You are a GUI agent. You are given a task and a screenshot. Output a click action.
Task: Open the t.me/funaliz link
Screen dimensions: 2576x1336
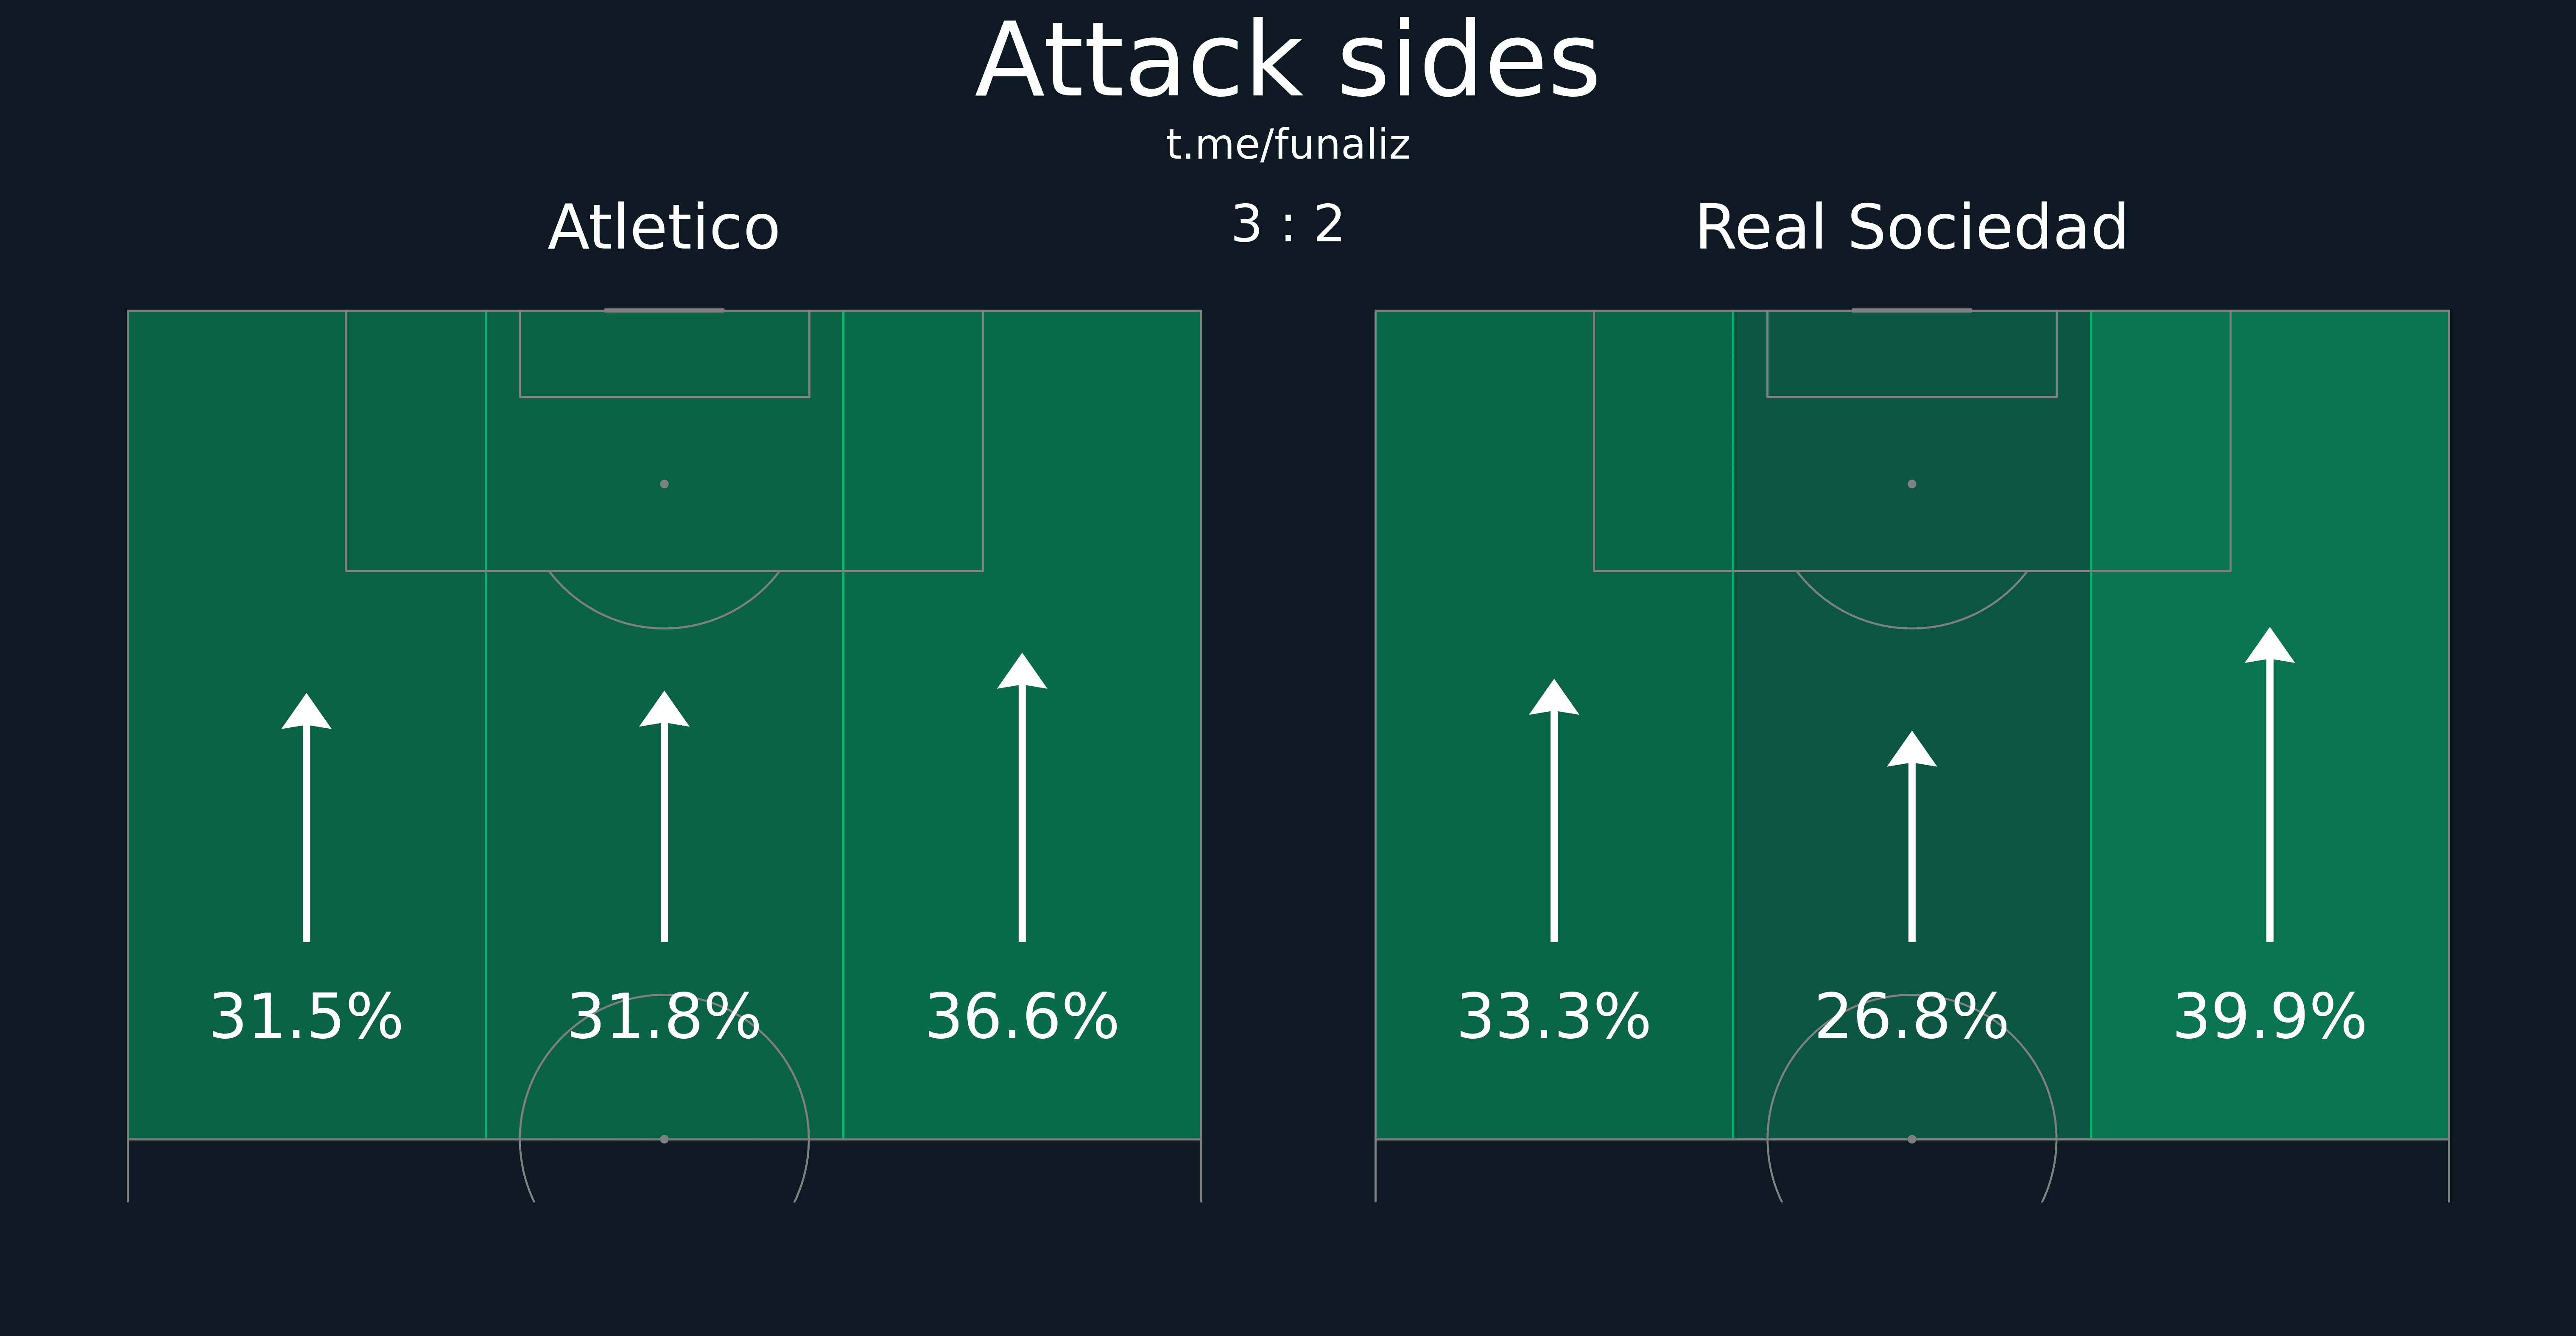coord(1288,145)
